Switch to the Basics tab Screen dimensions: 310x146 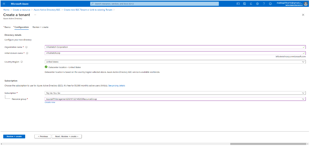7,27
